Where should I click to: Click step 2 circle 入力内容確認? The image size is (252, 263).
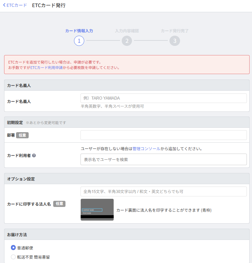point(127,41)
